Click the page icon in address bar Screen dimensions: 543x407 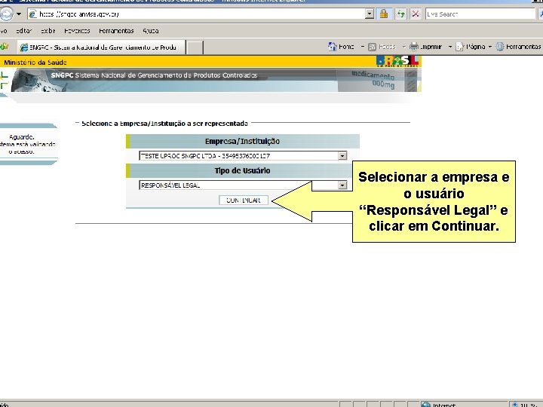(33, 14)
